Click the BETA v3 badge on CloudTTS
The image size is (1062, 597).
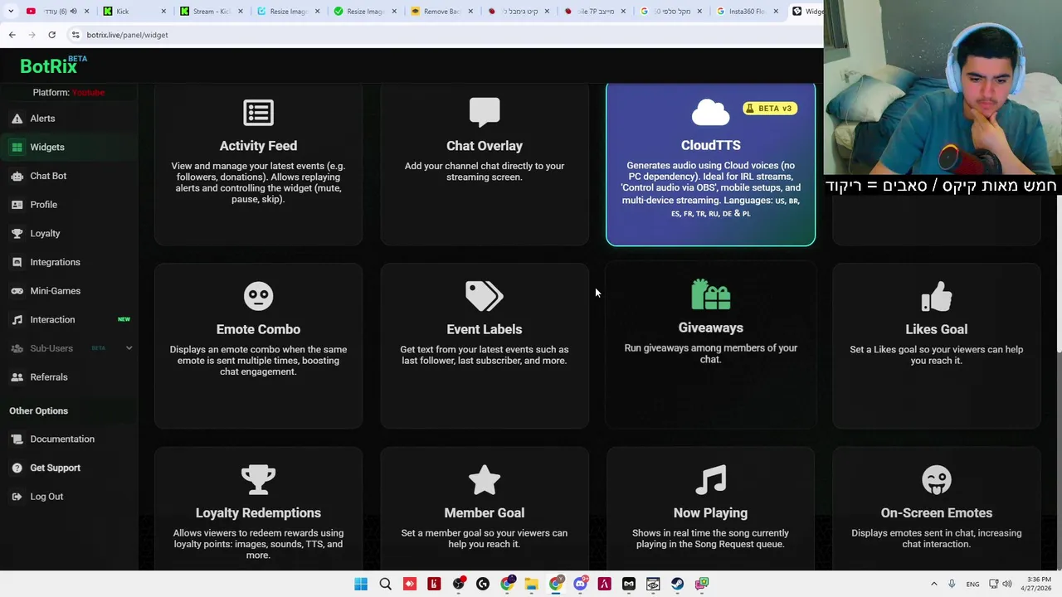pos(770,109)
